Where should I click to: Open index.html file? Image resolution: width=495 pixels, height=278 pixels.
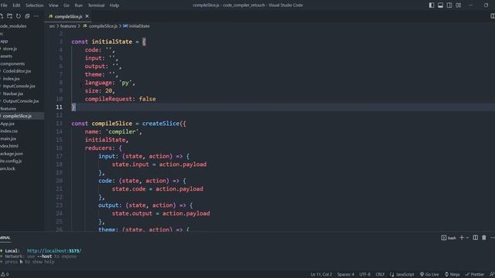(9, 146)
